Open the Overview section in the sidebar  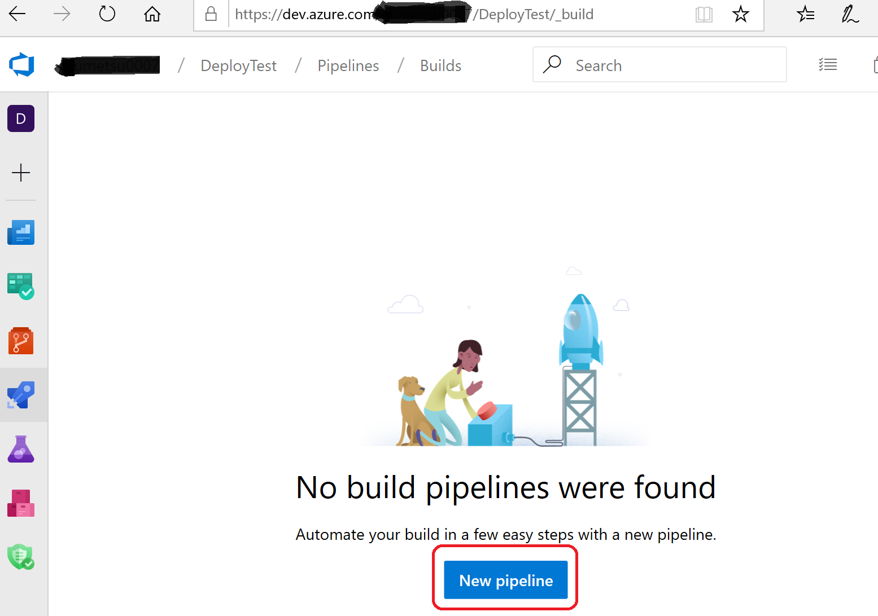click(x=21, y=232)
